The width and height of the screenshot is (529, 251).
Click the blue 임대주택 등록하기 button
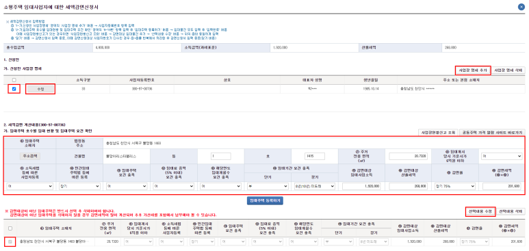click(x=265, y=200)
